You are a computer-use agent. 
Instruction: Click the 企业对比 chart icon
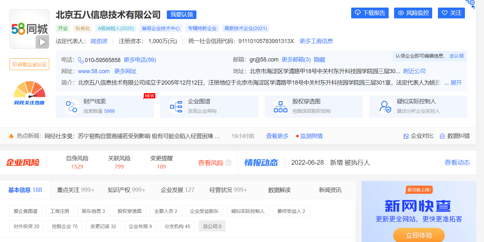pos(406,136)
